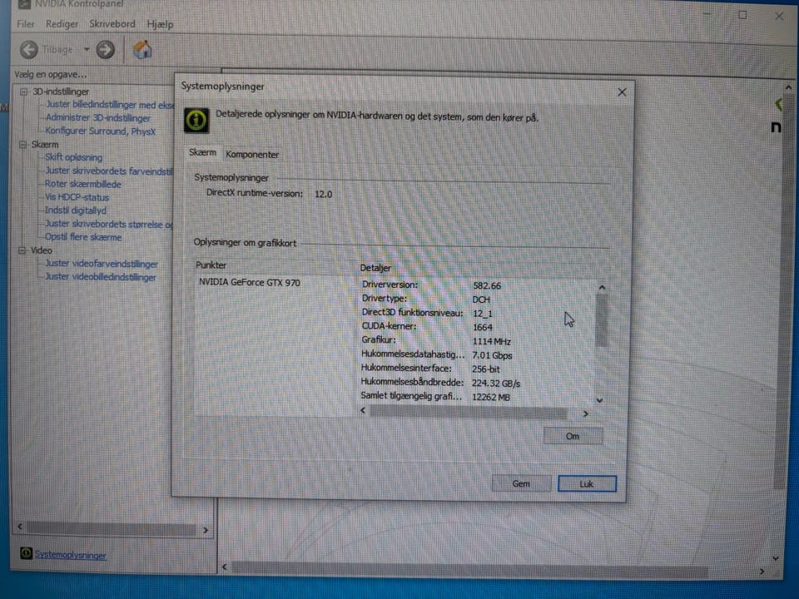
Task: Open Administrer 3D-indstillinger
Action: (98, 117)
